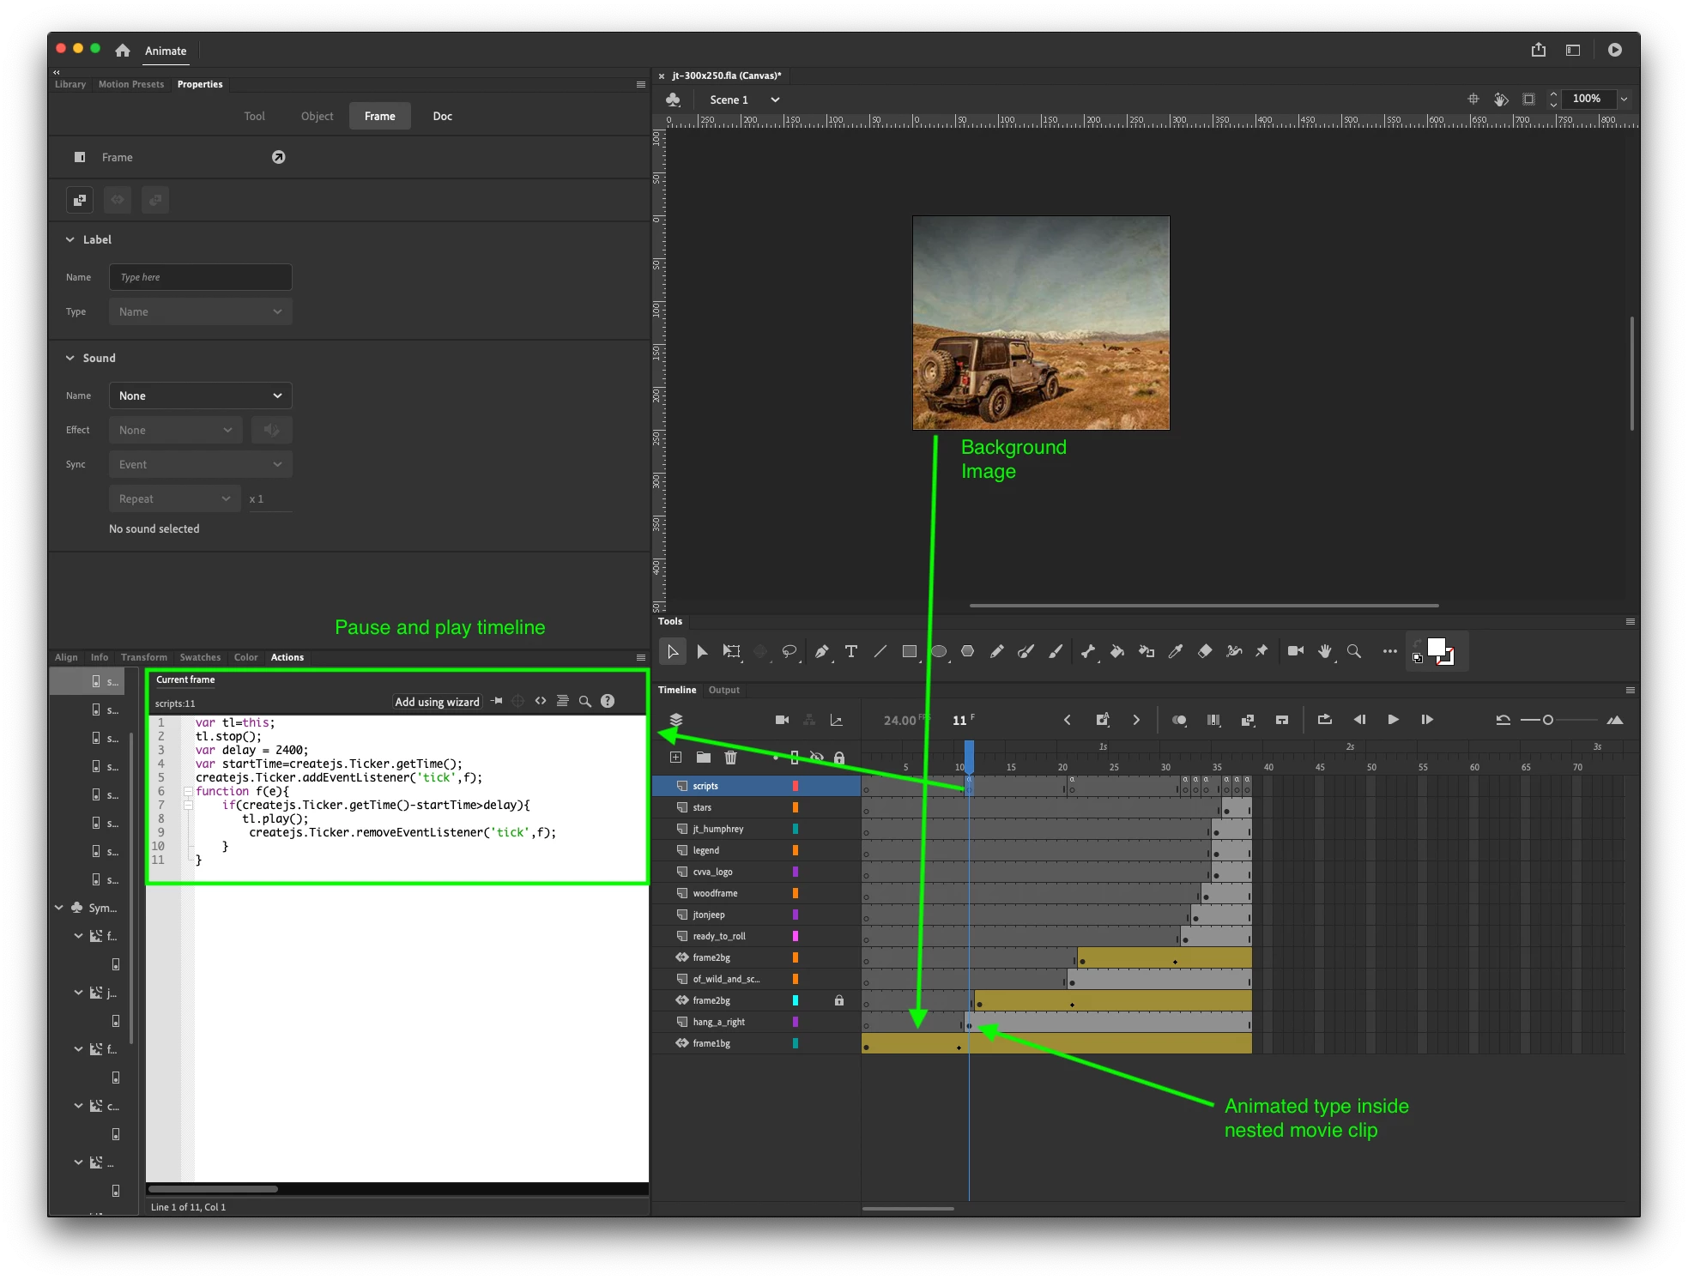
Task: Play the timeline animation
Action: [1393, 720]
